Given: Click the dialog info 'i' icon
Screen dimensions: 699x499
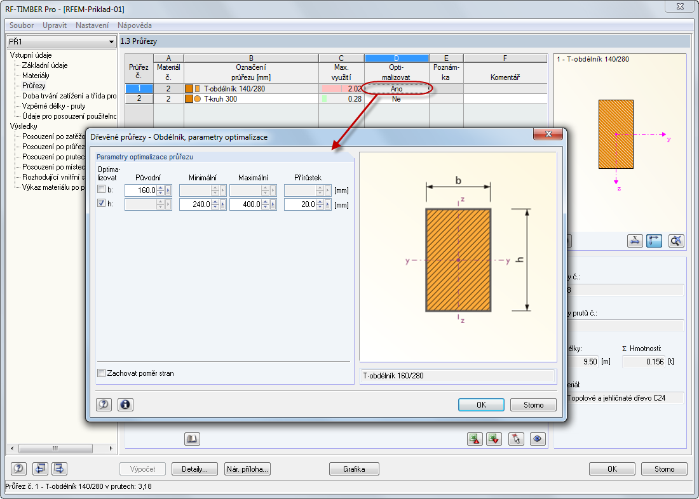Looking at the screenshot, I should pos(125,404).
